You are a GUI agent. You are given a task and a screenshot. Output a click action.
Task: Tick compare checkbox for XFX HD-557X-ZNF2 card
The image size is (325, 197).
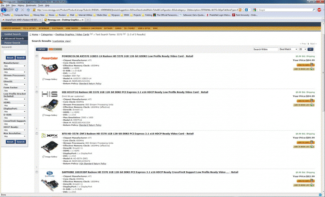click(x=37, y=134)
